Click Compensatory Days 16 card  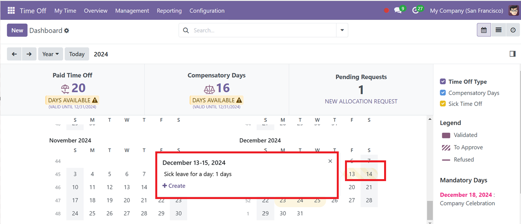(217, 90)
